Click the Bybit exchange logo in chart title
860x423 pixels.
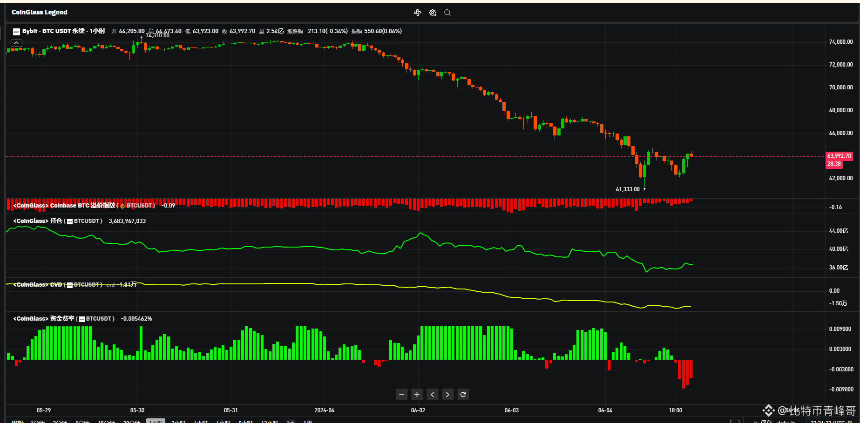(x=16, y=32)
